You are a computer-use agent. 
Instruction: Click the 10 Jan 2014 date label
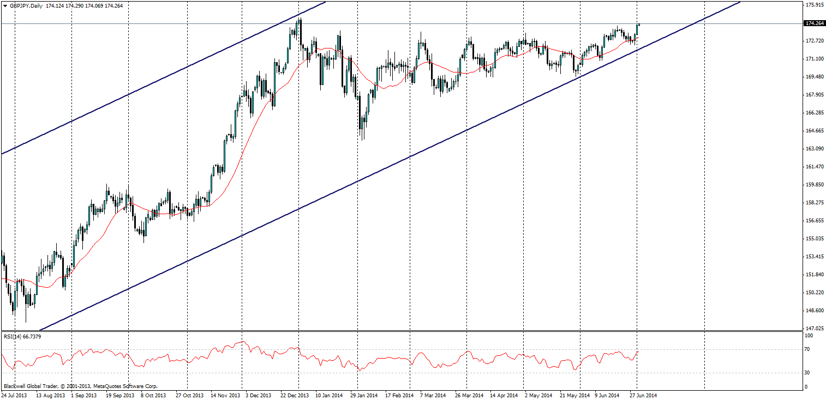(x=330, y=396)
